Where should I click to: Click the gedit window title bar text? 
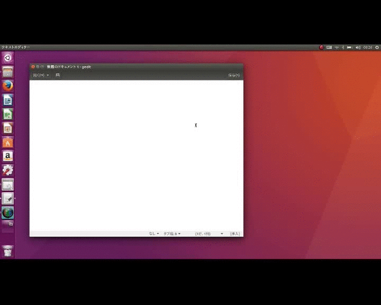tap(69, 67)
